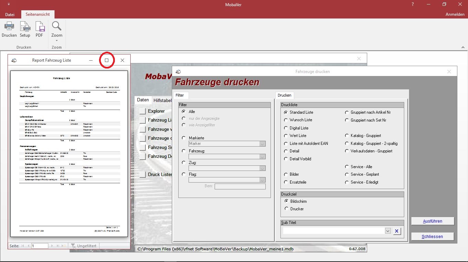Go to the next page in the report navigator
The width and height of the screenshot is (468, 262).
(x=52, y=246)
